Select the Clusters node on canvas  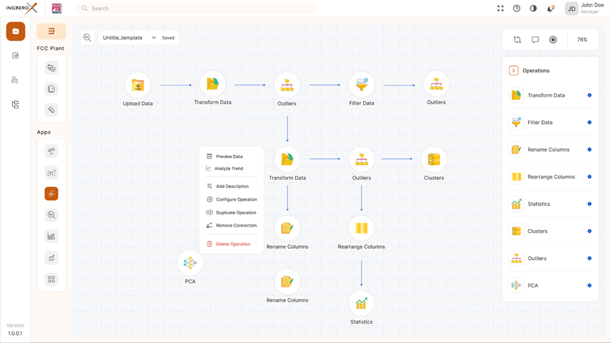click(x=433, y=159)
